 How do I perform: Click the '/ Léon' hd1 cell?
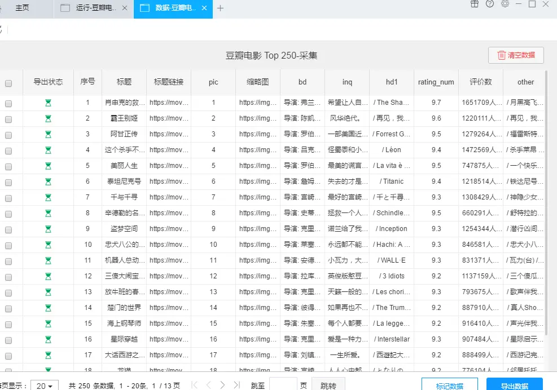tap(392, 150)
